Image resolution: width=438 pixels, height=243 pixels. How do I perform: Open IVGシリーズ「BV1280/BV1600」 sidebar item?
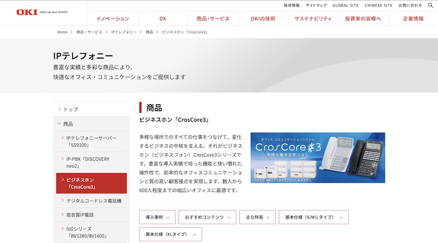pos(91,233)
